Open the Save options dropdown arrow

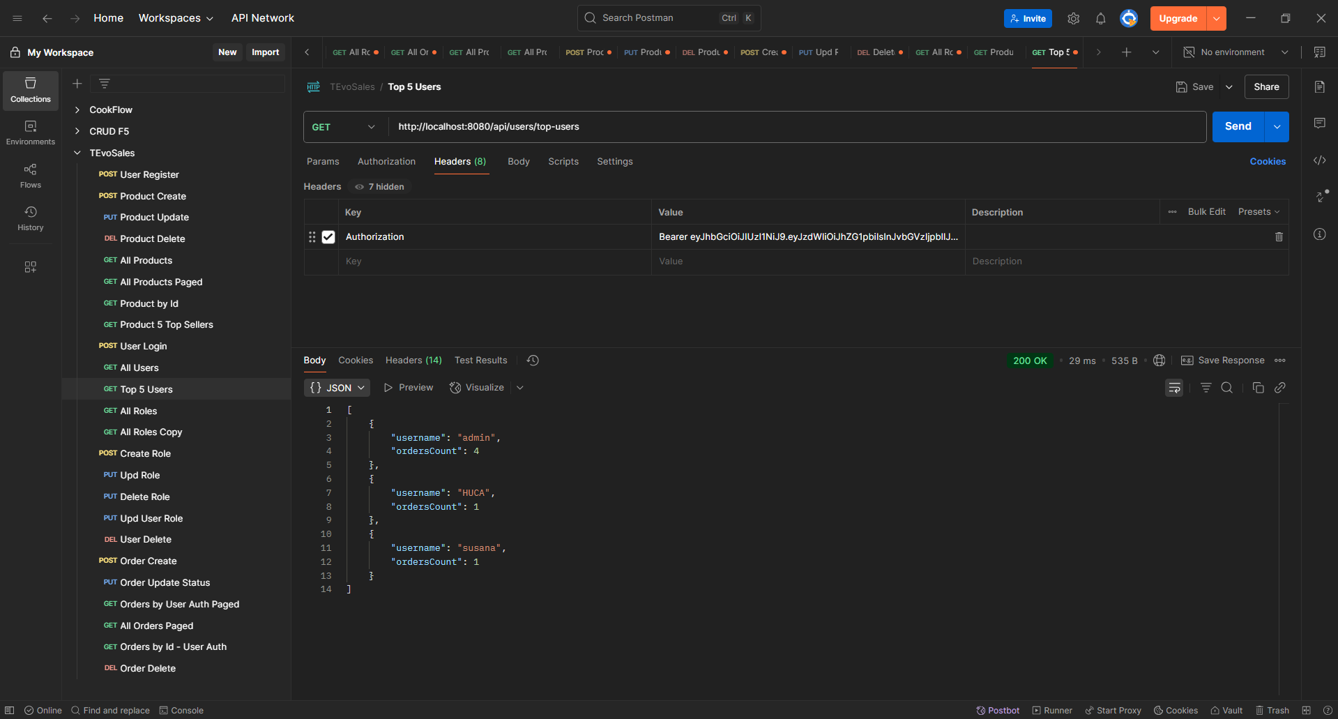[x=1229, y=87]
